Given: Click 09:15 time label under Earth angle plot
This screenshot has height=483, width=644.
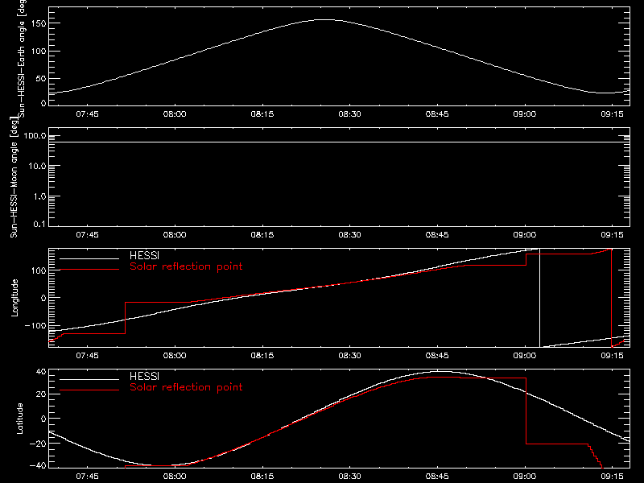Looking at the screenshot, I should tap(612, 114).
